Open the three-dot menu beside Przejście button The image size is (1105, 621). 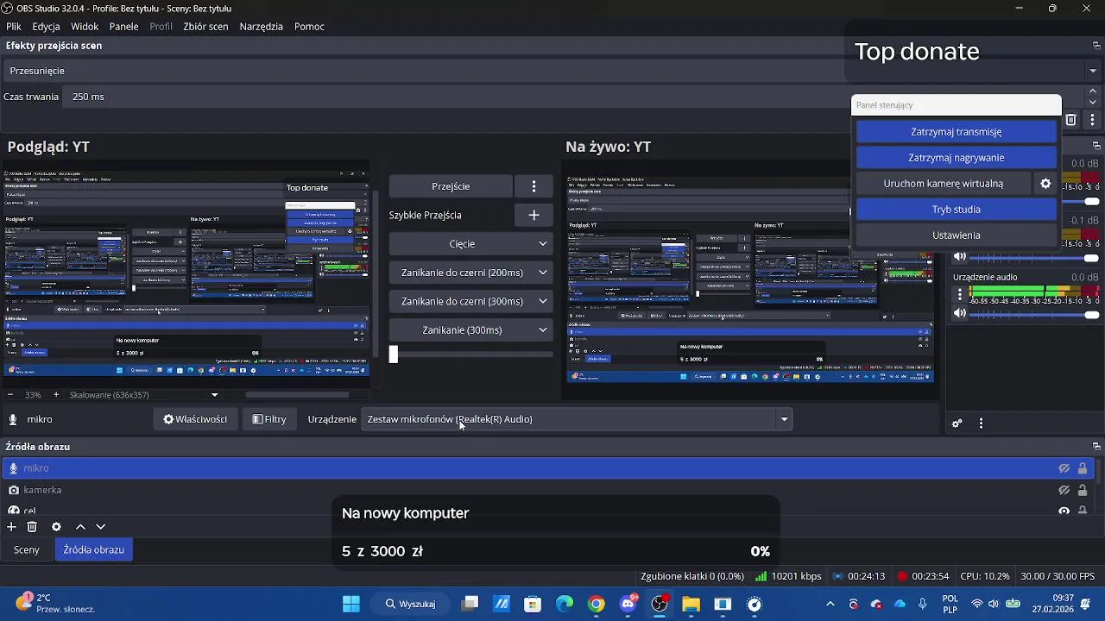[534, 186]
